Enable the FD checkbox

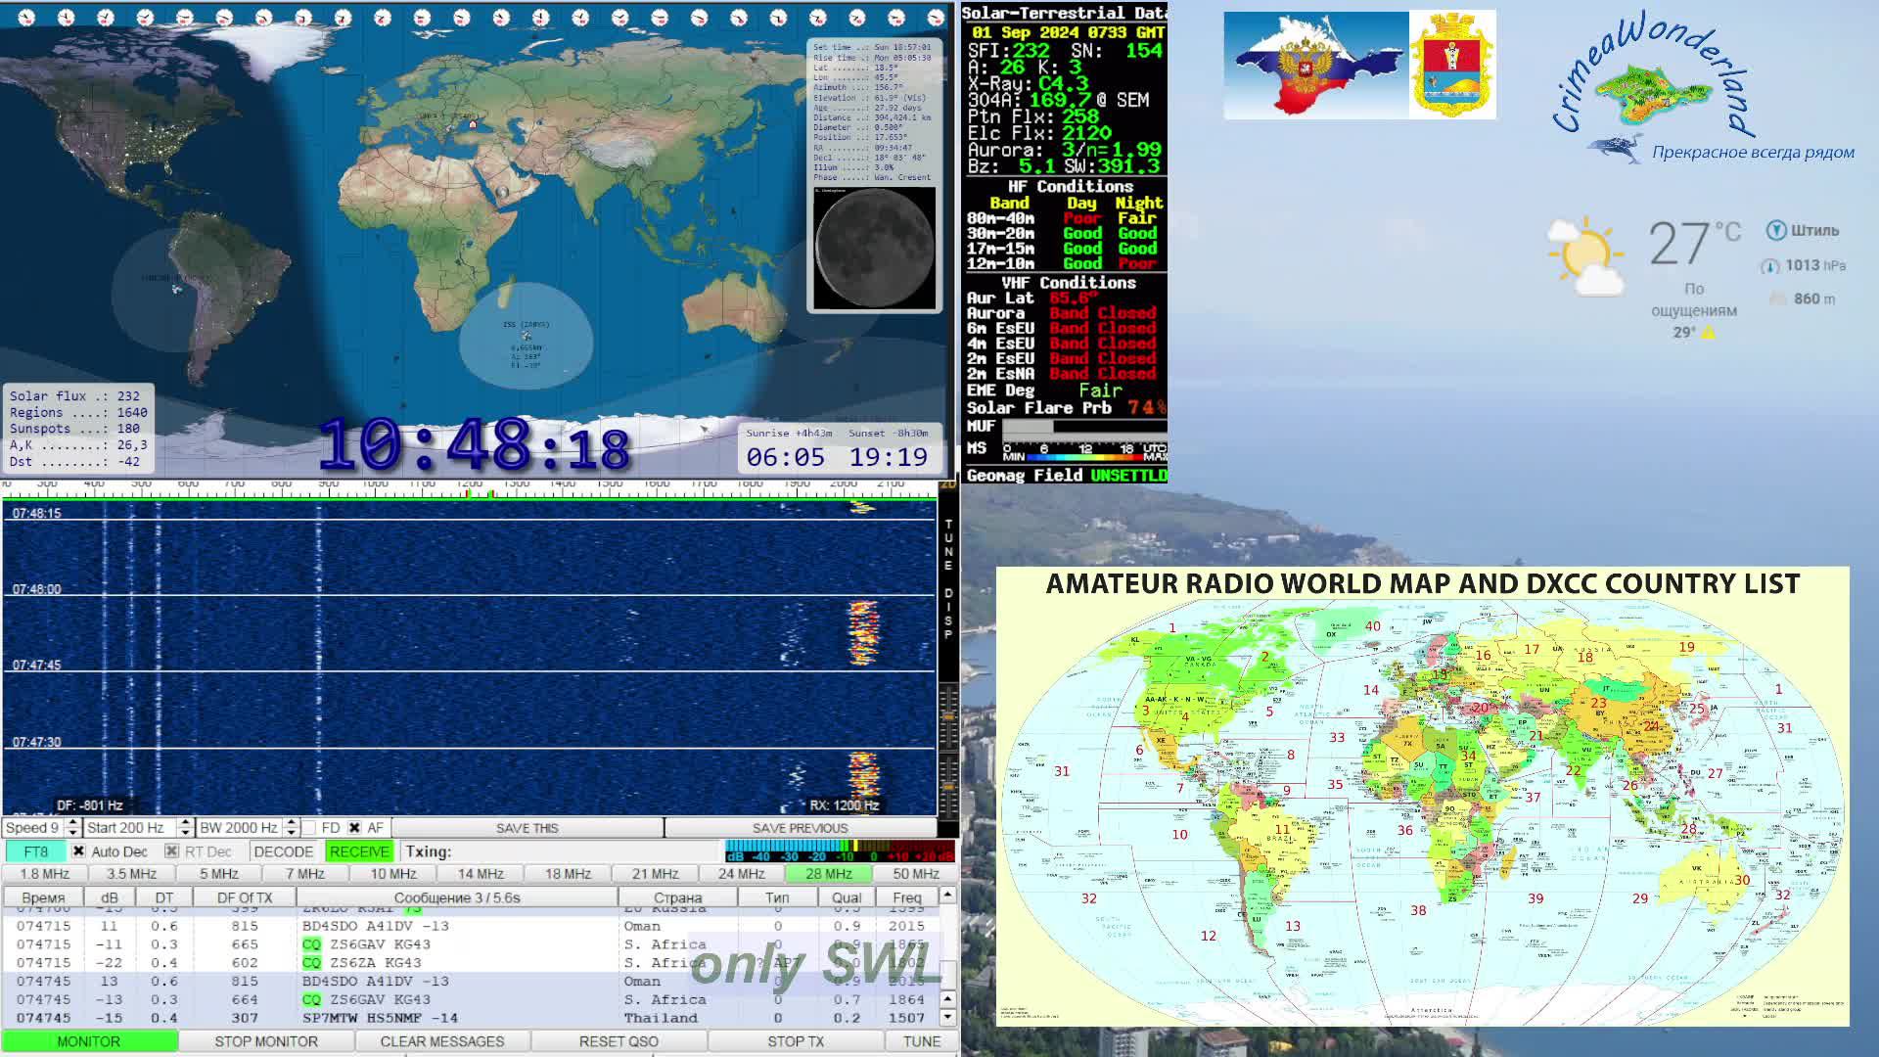(309, 828)
